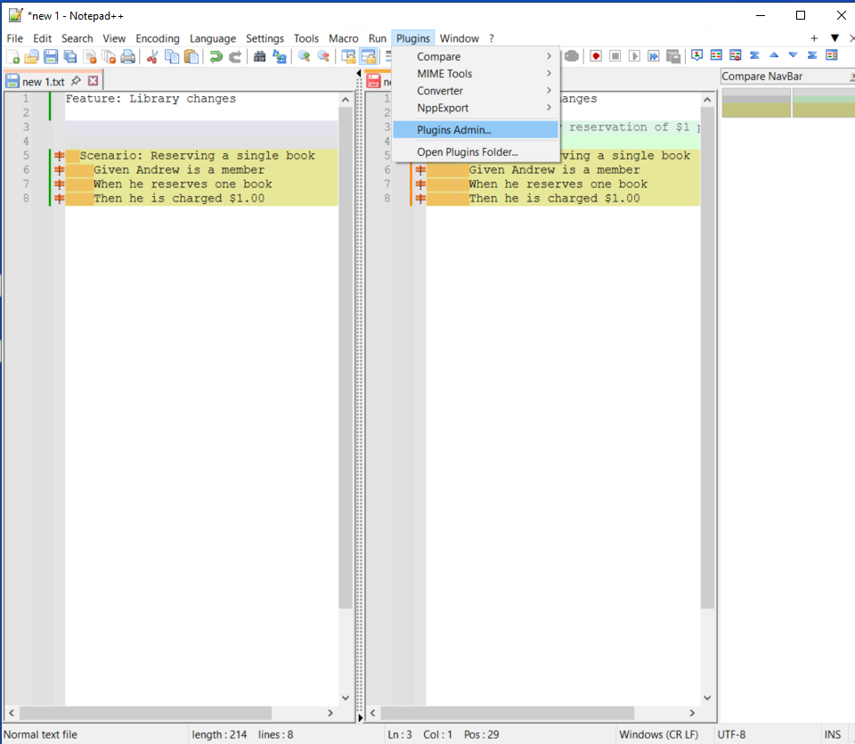Click the Macro Playback icon
Image resolution: width=855 pixels, height=744 pixels.
[x=634, y=55]
